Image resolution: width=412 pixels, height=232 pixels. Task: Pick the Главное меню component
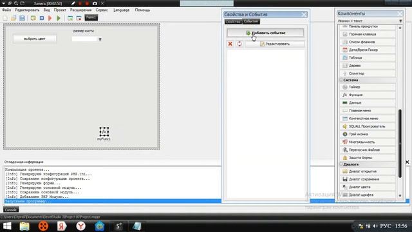tap(368, 111)
